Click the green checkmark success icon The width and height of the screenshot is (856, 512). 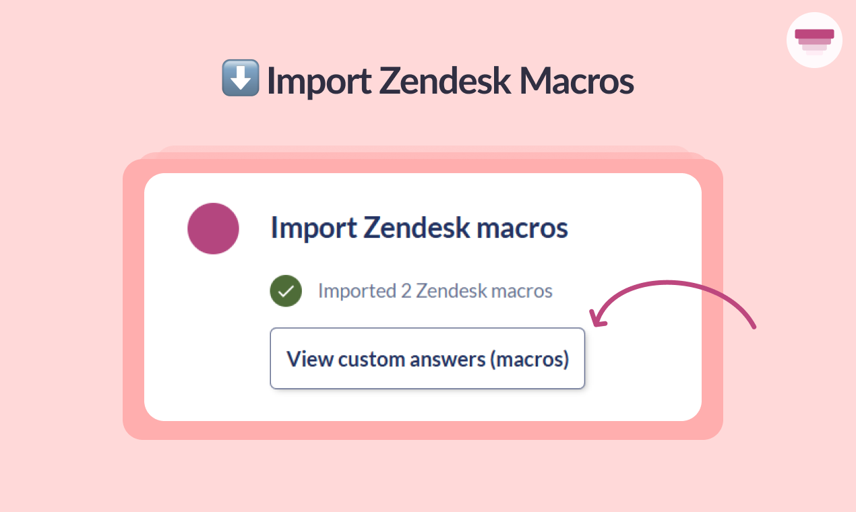point(286,291)
